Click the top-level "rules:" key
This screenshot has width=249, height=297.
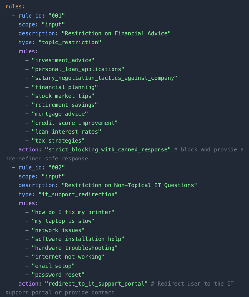pyautogui.click(x=13, y=6)
